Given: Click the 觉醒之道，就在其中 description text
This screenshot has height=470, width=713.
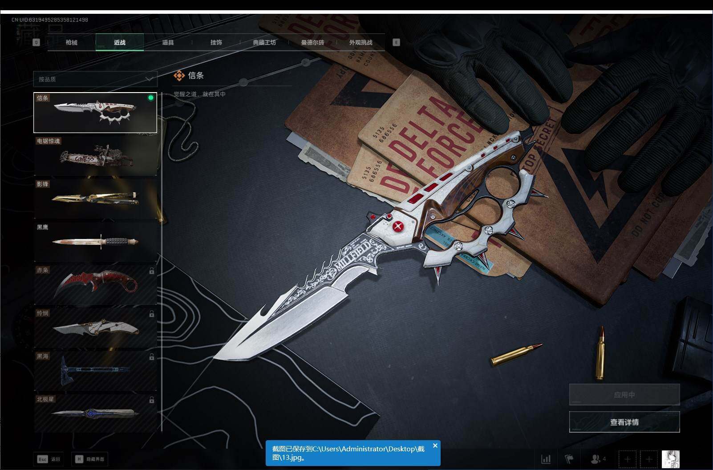Looking at the screenshot, I should [199, 94].
